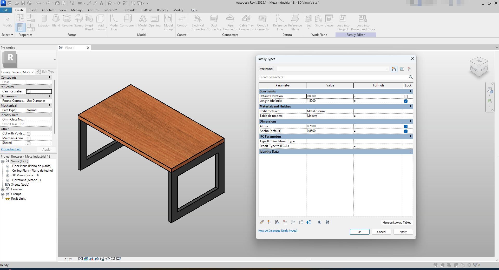Insert Model Text

click(142, 23)
